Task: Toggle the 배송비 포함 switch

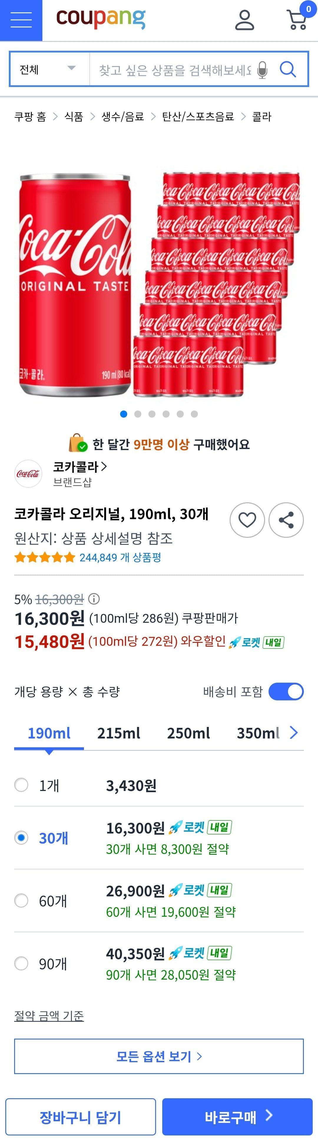Action: [x=286, y=692]
